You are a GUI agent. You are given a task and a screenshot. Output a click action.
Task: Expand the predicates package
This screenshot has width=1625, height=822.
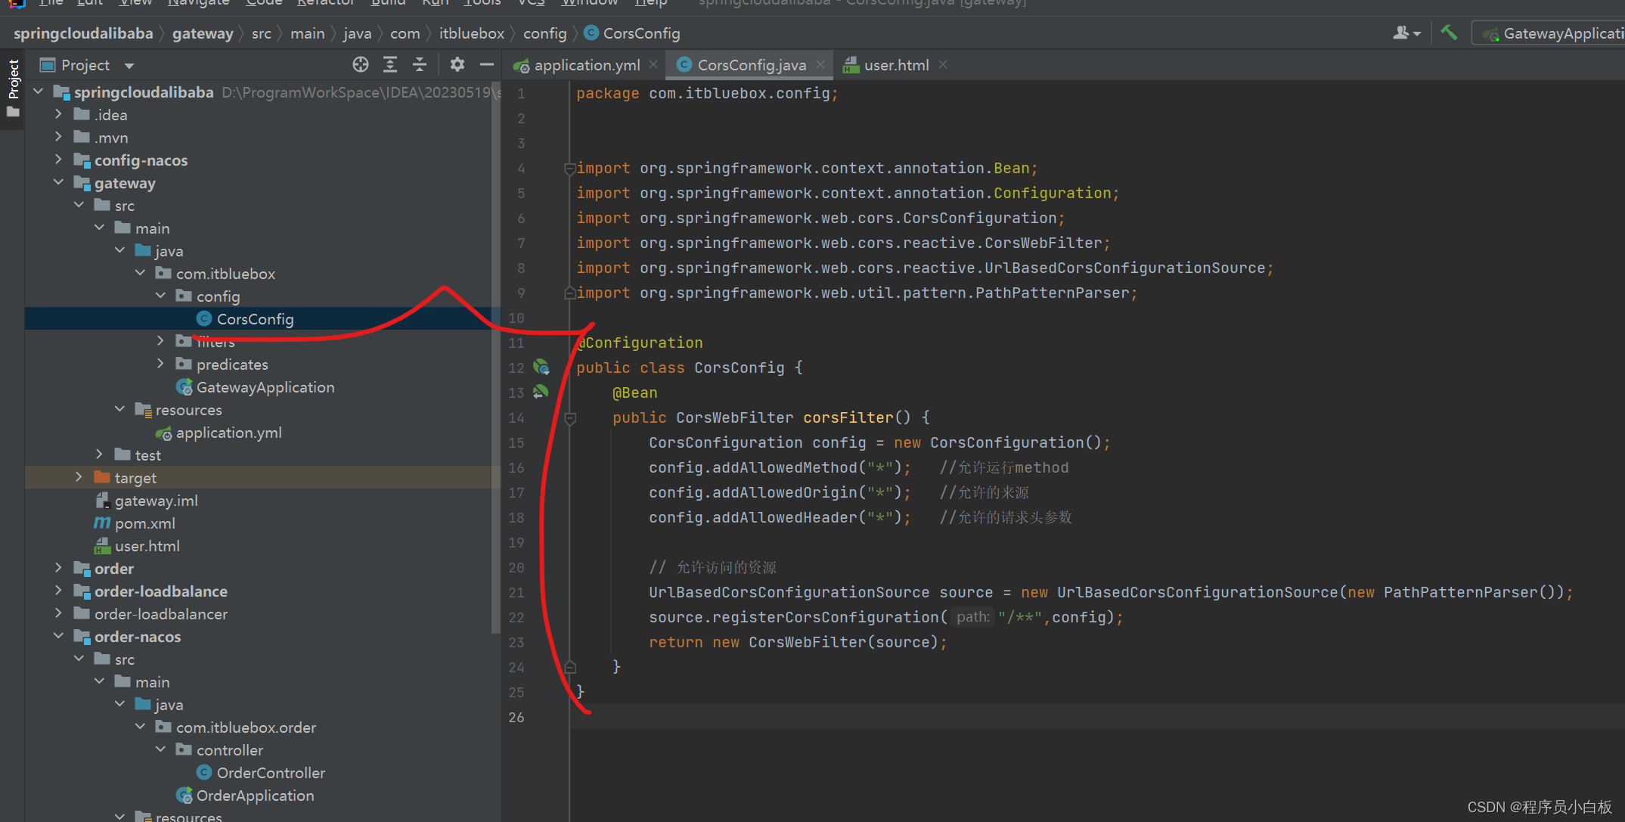click(160, 364)
